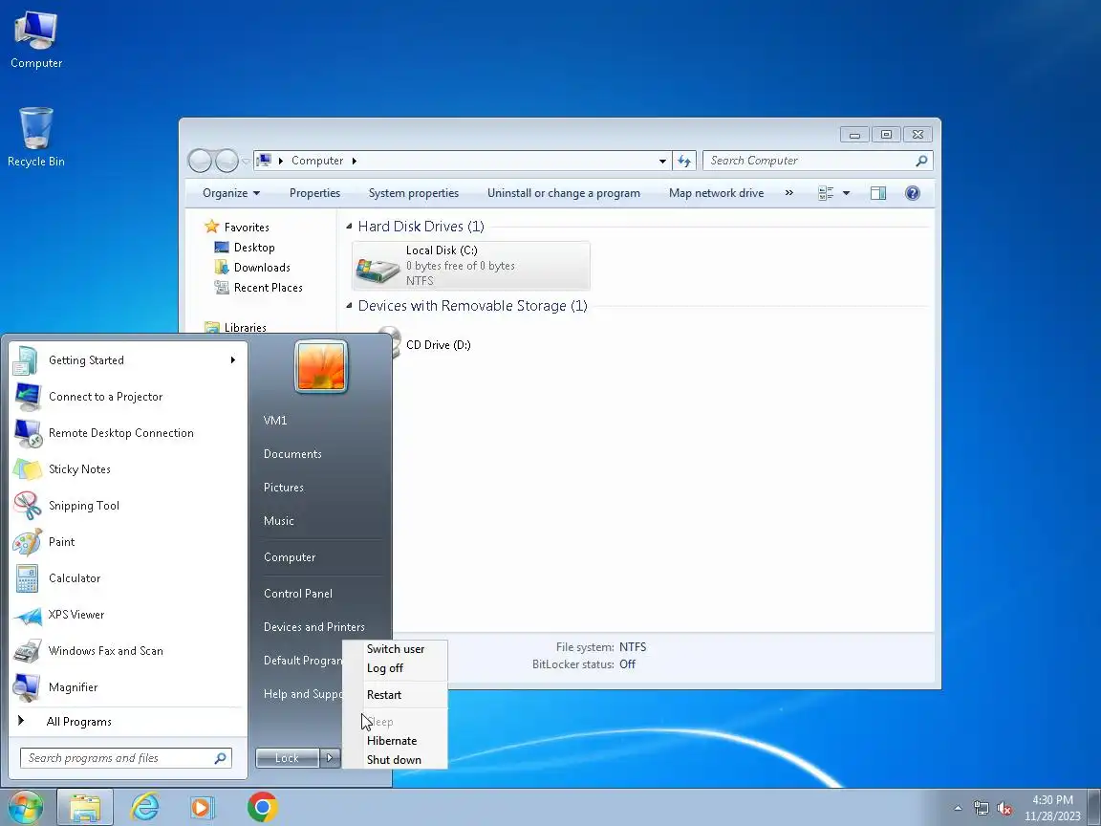This screenshot has height=826, width=1101.
Task: Click the Search programs and files box
Action: 126,758
